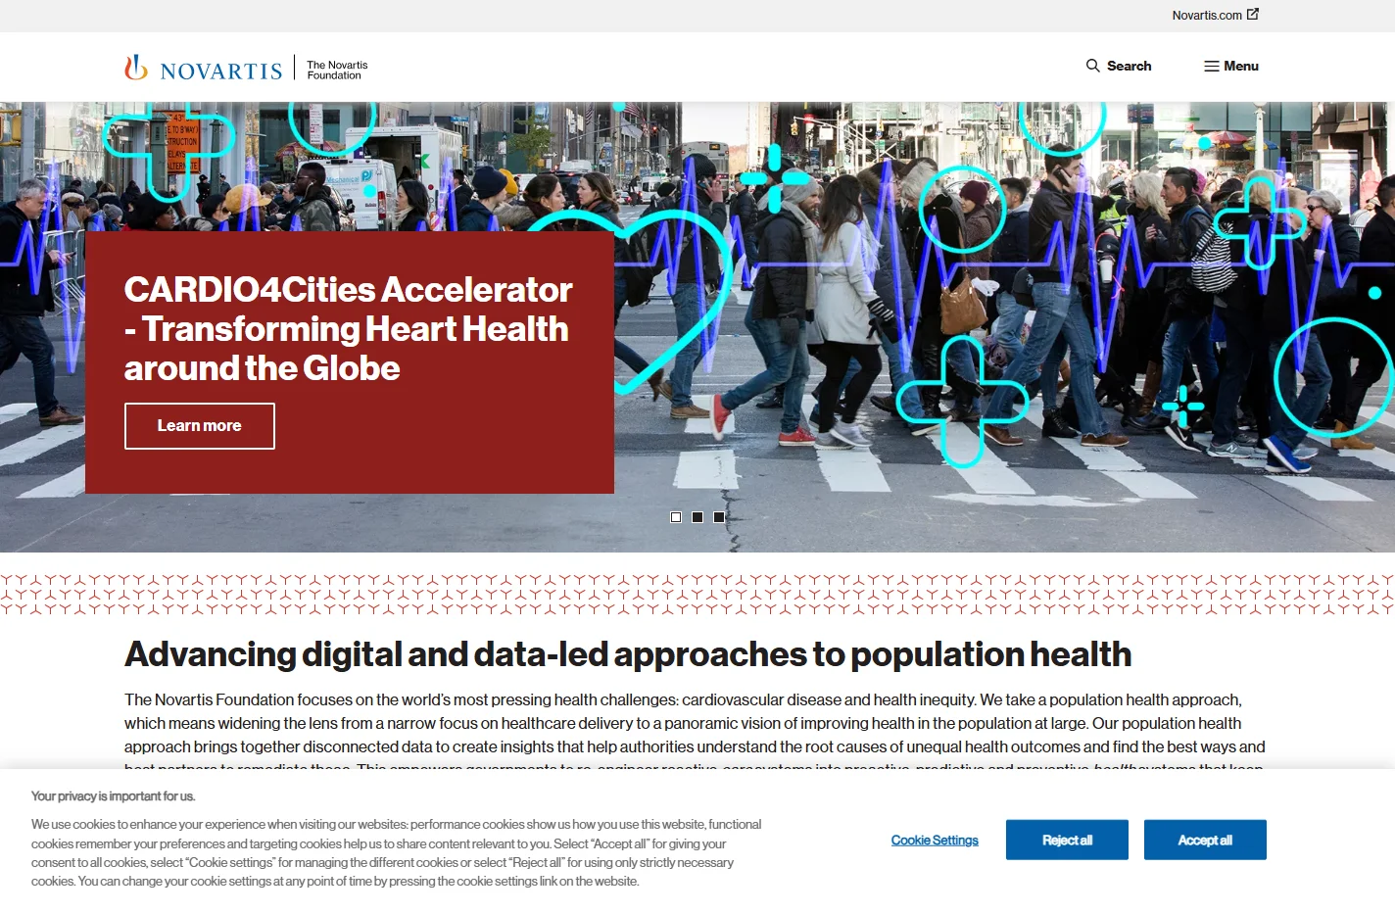Click the CARDIO4Cities Accelerator headline

(x=348, y=329)
